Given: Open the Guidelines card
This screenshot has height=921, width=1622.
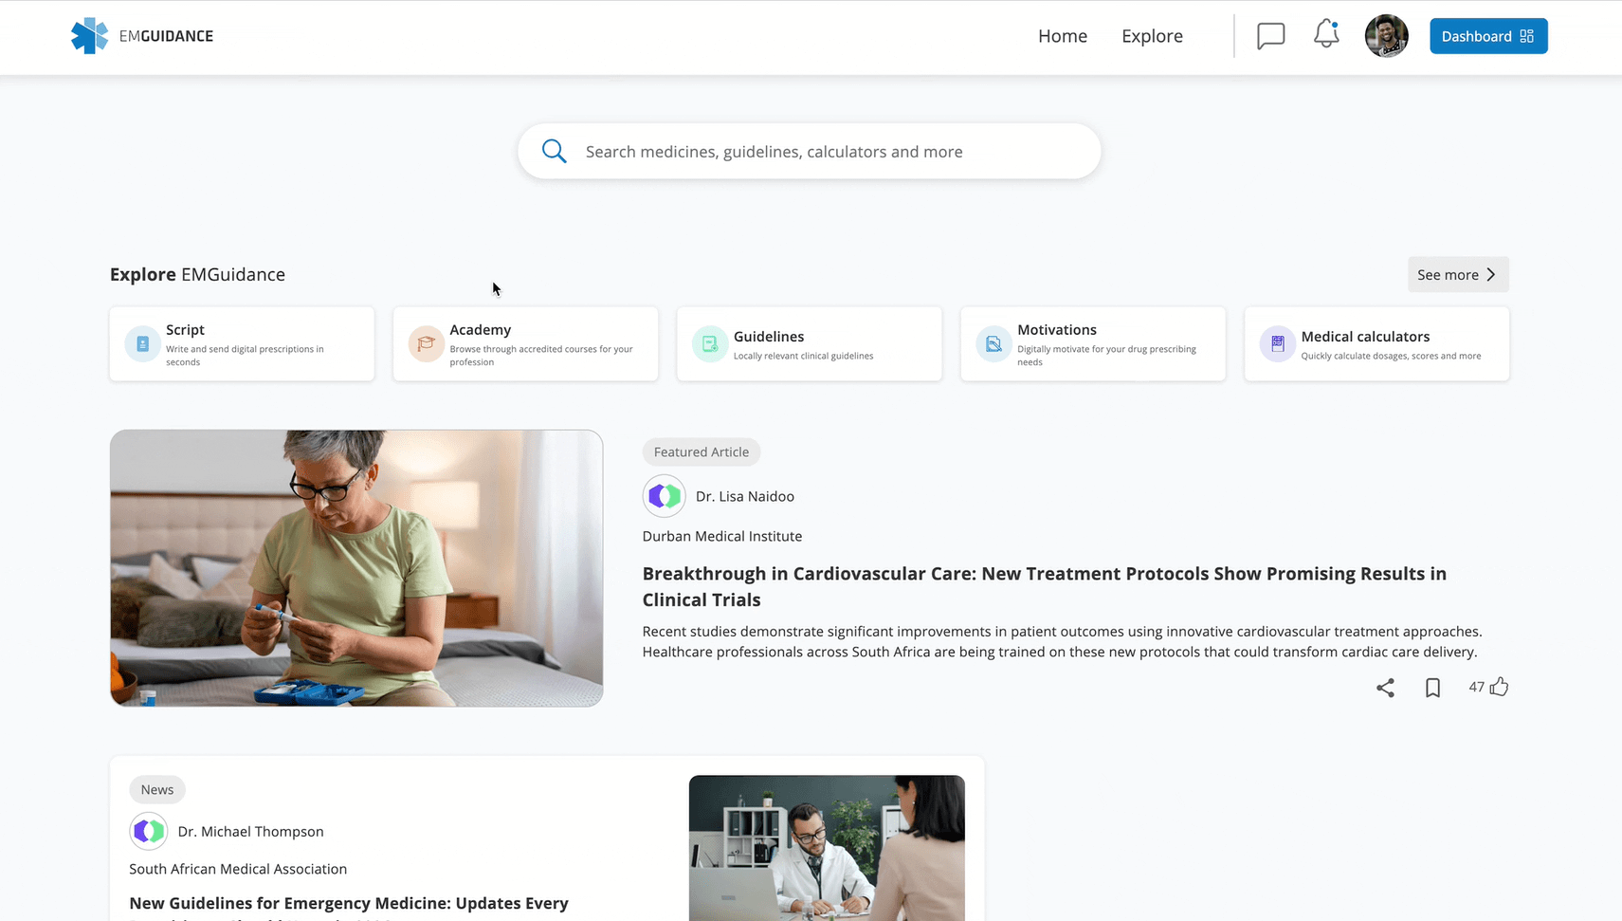Looking at the screenshot, I should [809, 343].
